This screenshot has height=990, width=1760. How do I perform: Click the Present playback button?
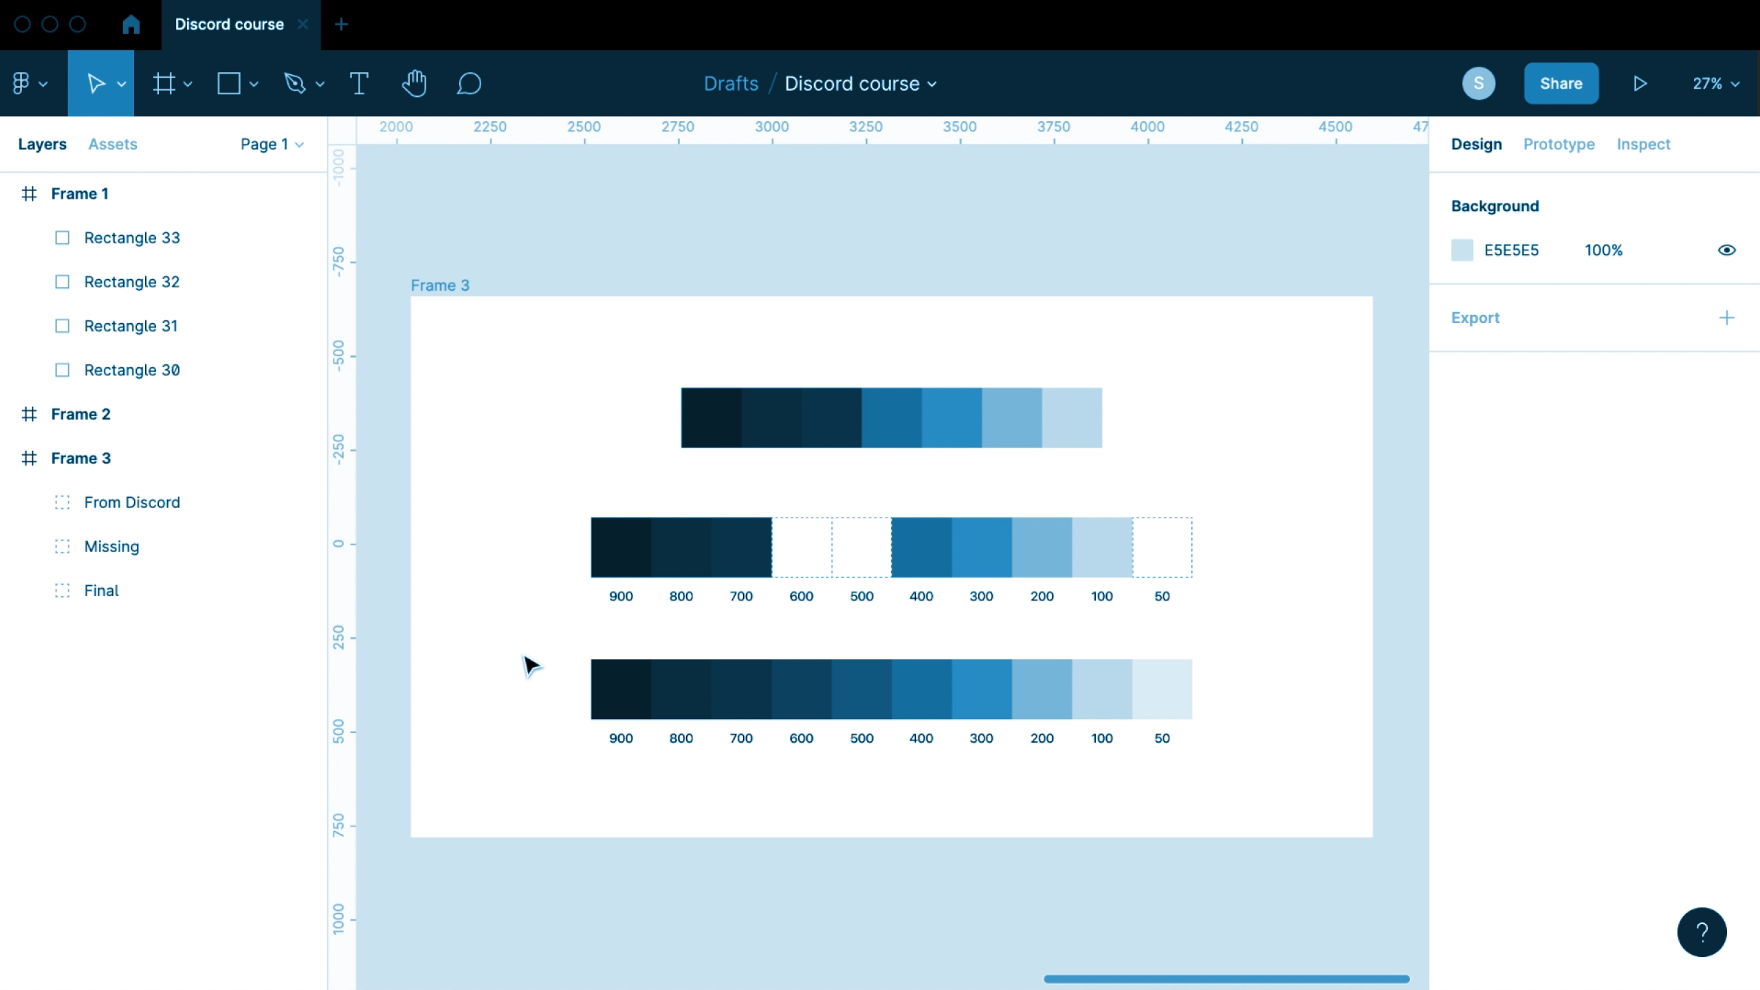point(1642,82)
